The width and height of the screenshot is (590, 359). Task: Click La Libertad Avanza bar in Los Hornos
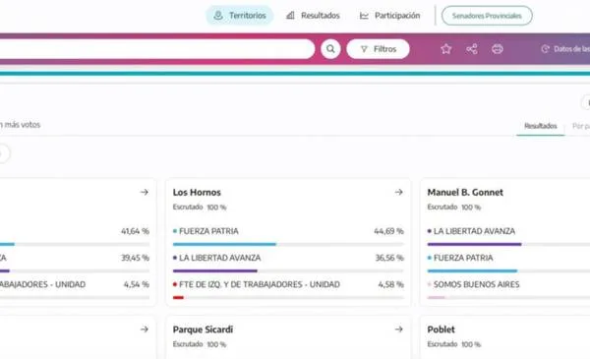pos(214,270)
